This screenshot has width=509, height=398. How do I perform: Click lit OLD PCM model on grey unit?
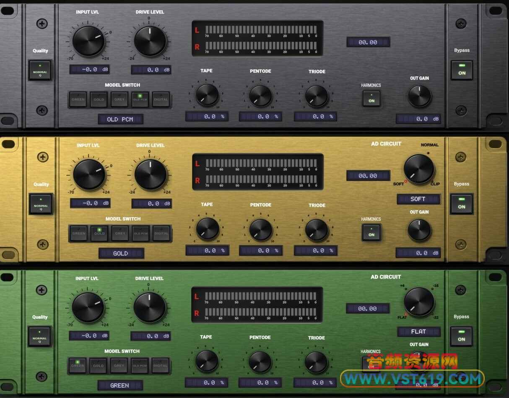pyautogui.click(x=140, y=99)
